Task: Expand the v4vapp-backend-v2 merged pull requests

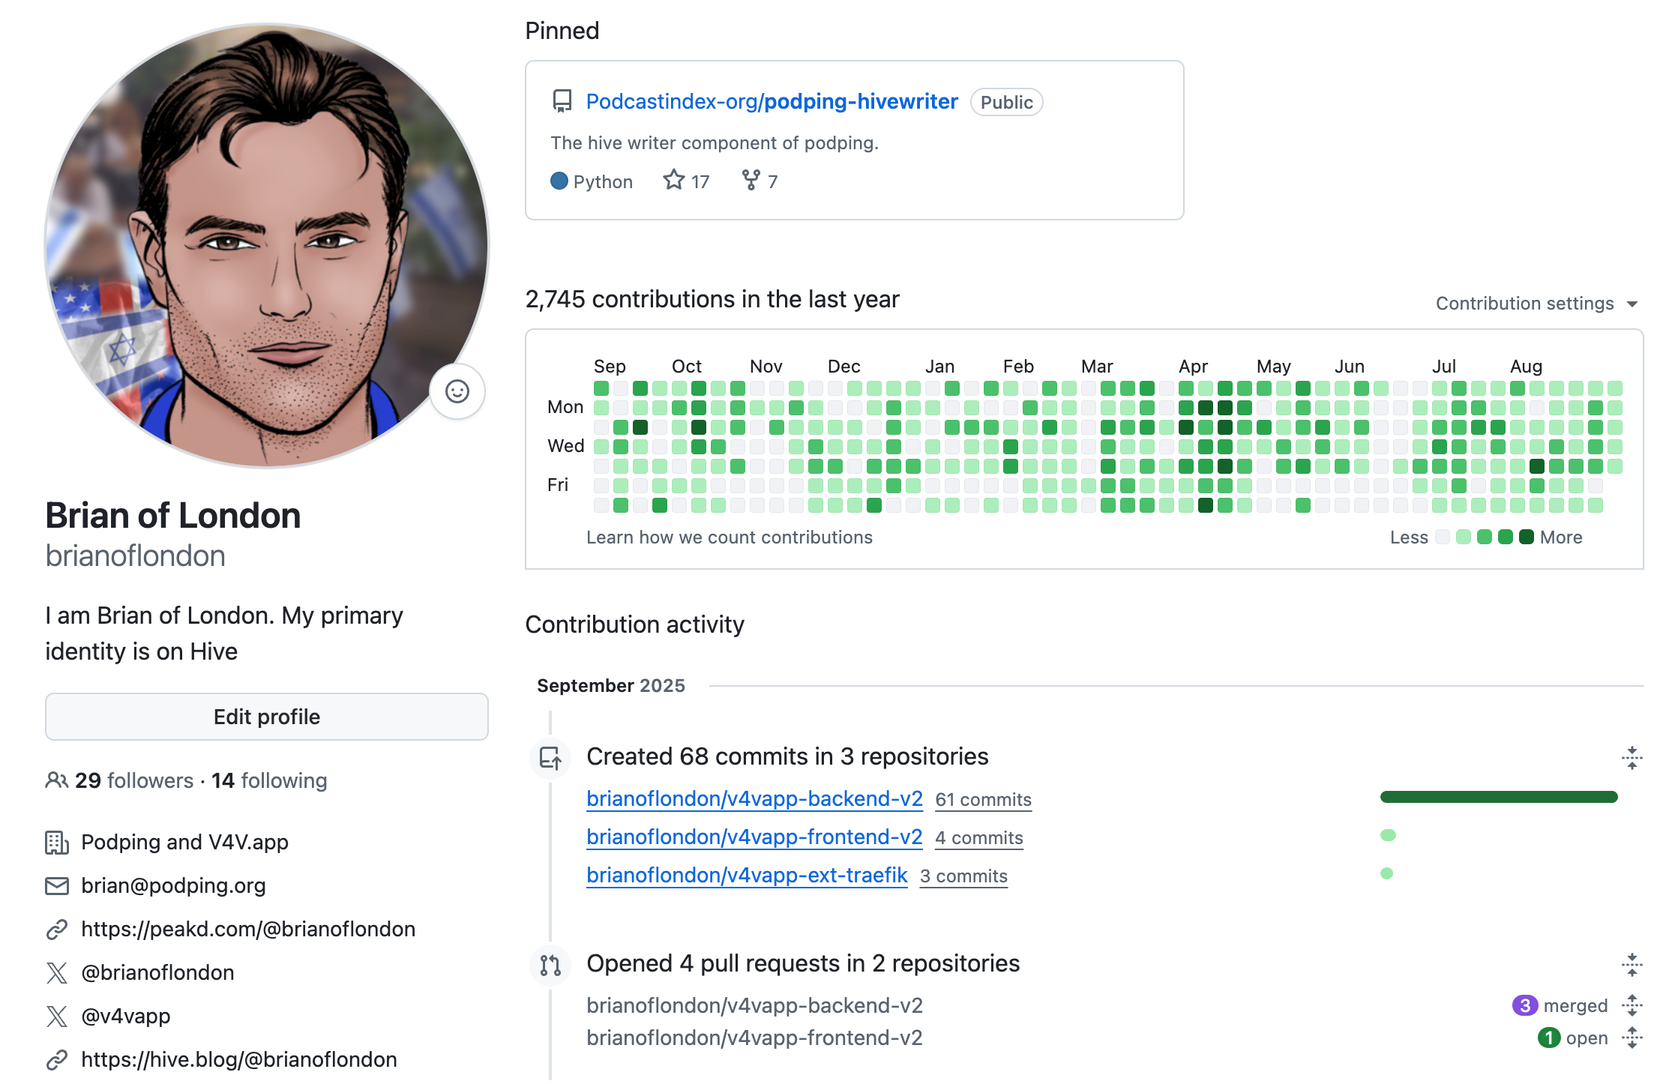Action: [1632, 1005]
